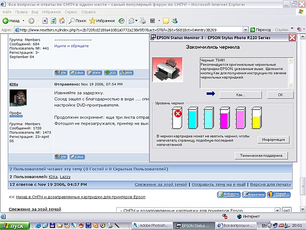Open the Сервис menu
This screenshot has width=306, height=230.
coord(71,12)
